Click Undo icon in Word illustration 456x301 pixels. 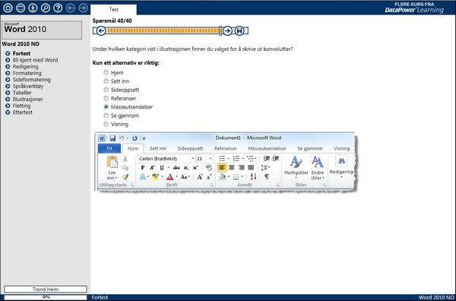(122, 138)
